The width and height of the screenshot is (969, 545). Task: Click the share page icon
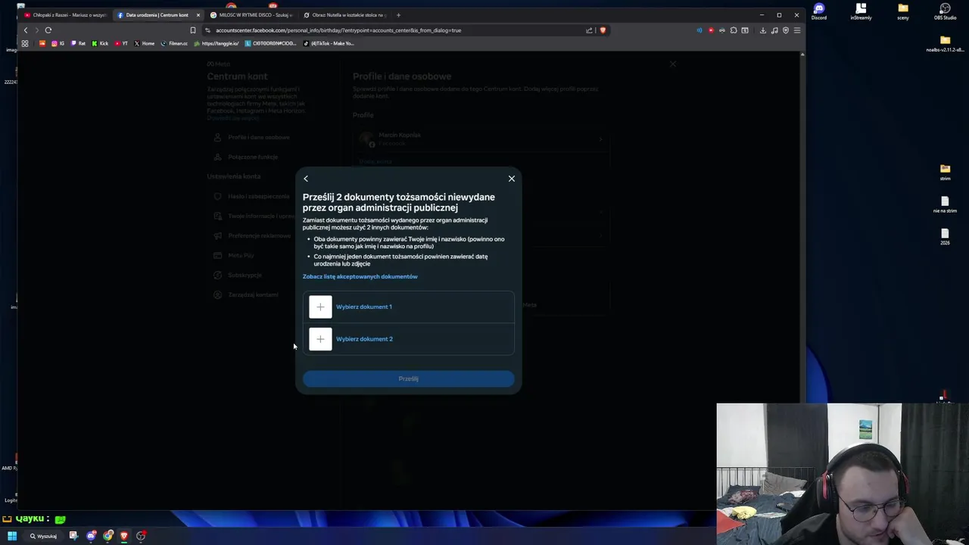click(x=589, y=30)
